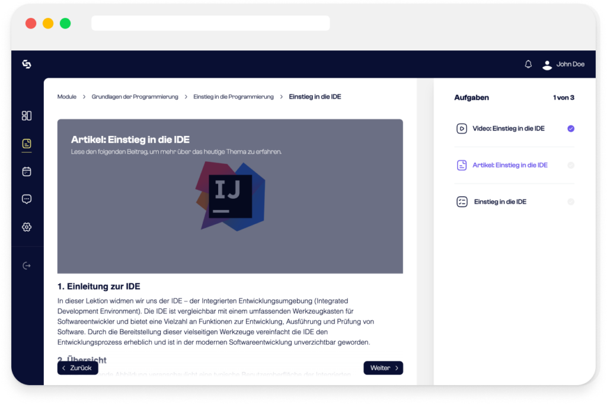Click the article document icon in the task list
Image resolution: width=607 pixels, height=404 pixels.
461,165
